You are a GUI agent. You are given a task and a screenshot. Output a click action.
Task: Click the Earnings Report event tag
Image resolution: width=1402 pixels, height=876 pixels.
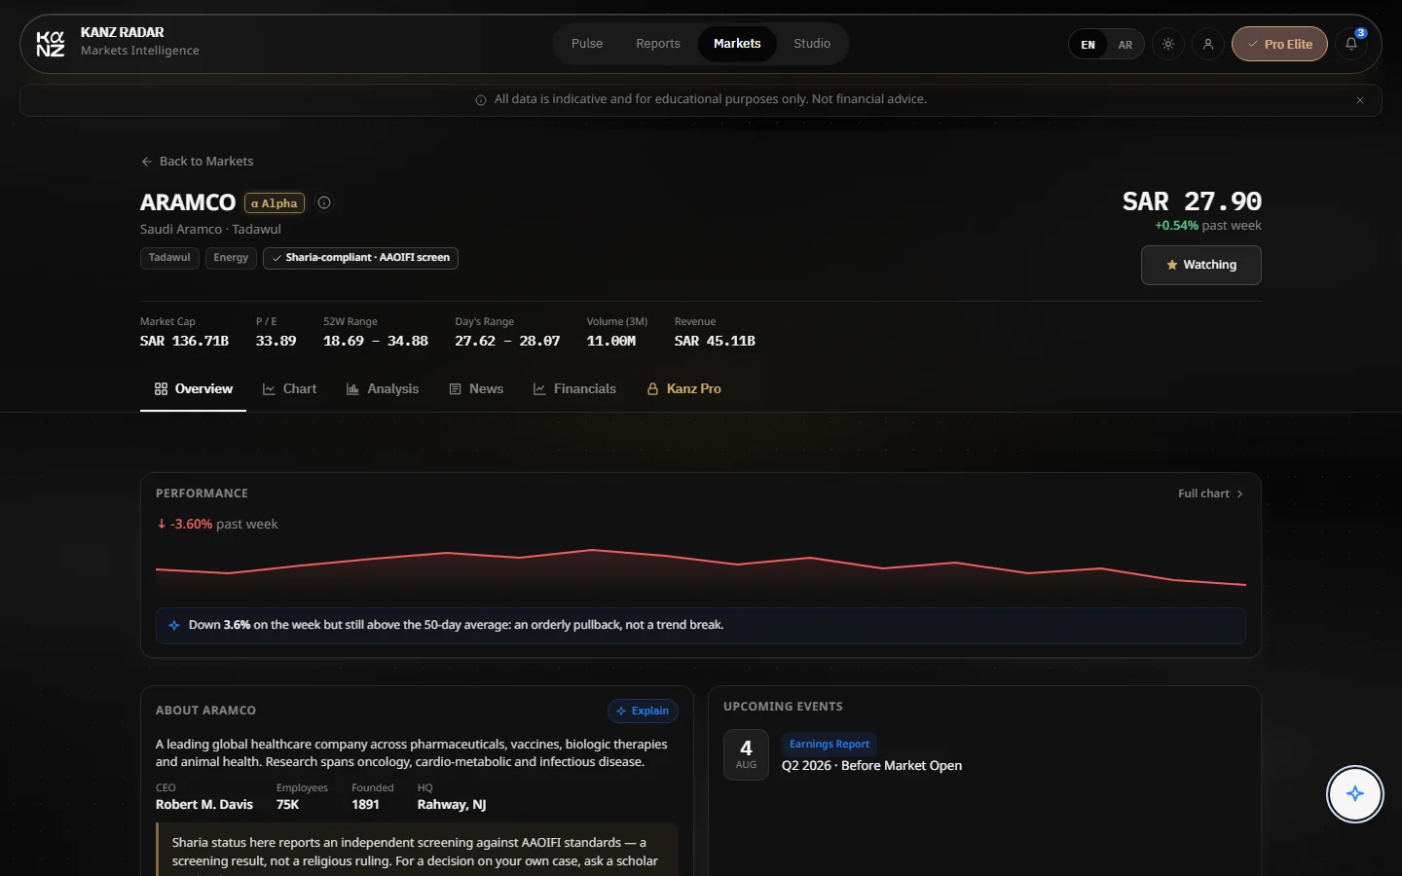coord(830,745)
